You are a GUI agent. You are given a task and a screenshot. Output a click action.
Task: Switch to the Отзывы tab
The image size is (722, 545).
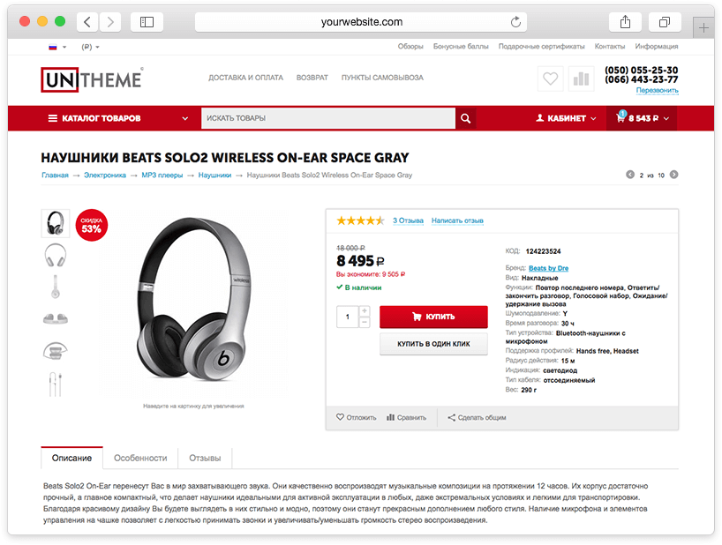205,458
